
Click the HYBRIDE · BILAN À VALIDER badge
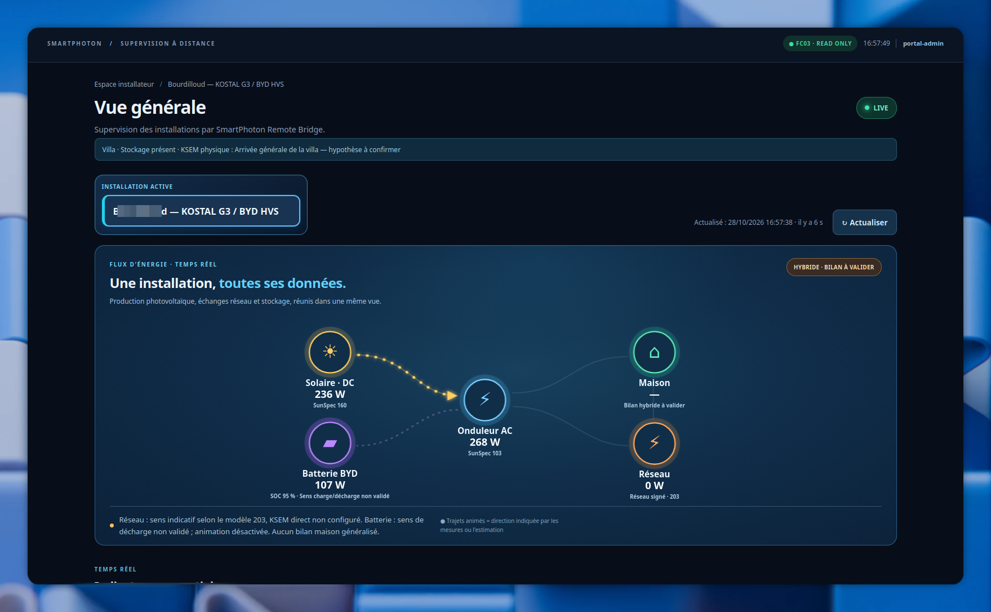tap(834, 267)
